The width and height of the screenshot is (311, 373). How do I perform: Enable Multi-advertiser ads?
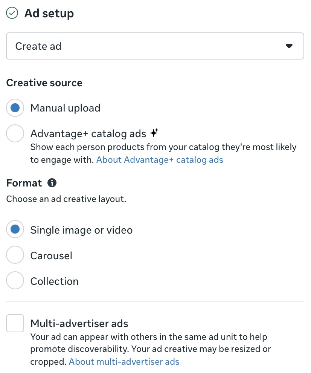coord(15,323)
